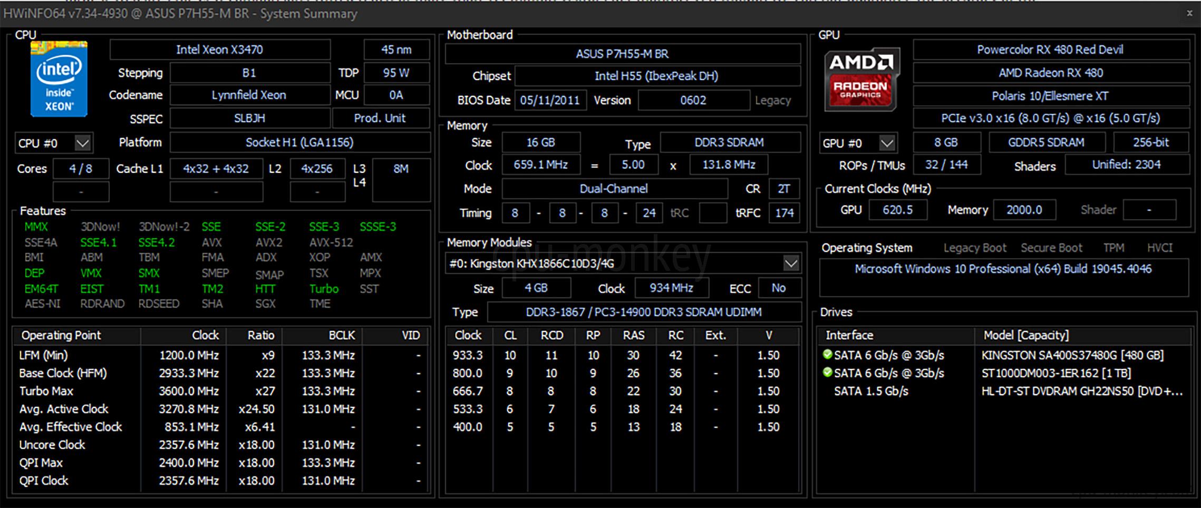This screenshot has width=1201, height=508.
Task: Click green status icon for ST1000DM003 drive
Action: [827, 373]
